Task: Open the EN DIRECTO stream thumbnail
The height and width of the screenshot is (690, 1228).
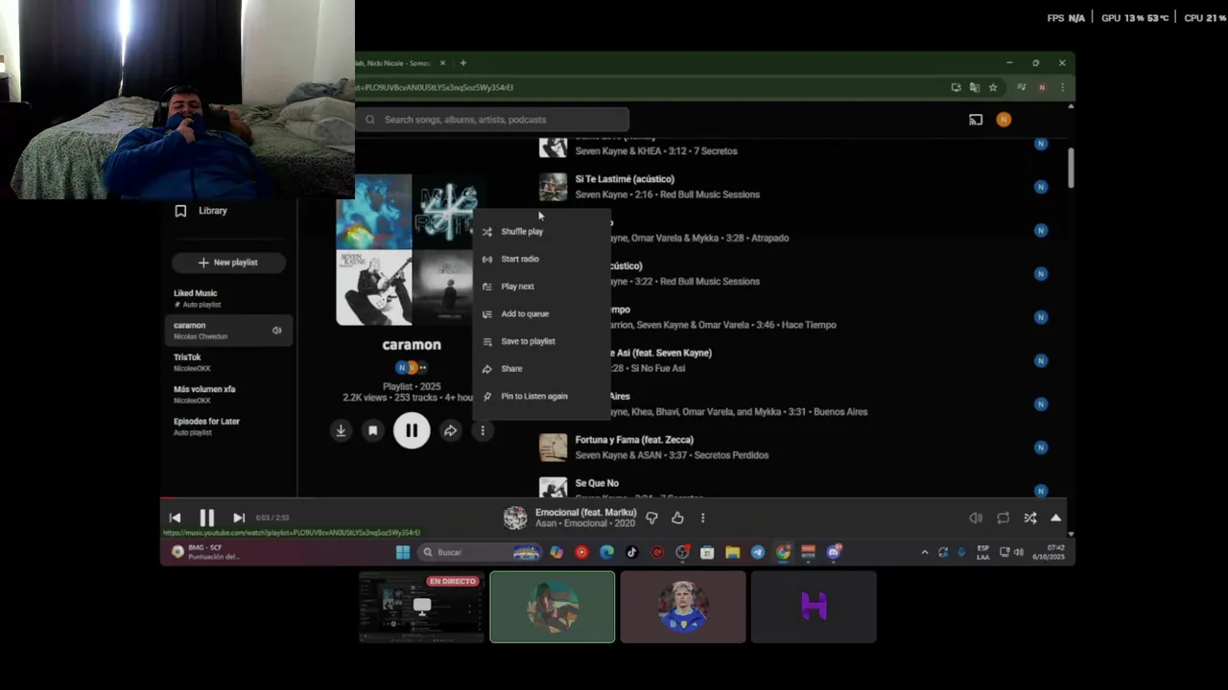Action: pyautogui.click(x=421, y=607)
